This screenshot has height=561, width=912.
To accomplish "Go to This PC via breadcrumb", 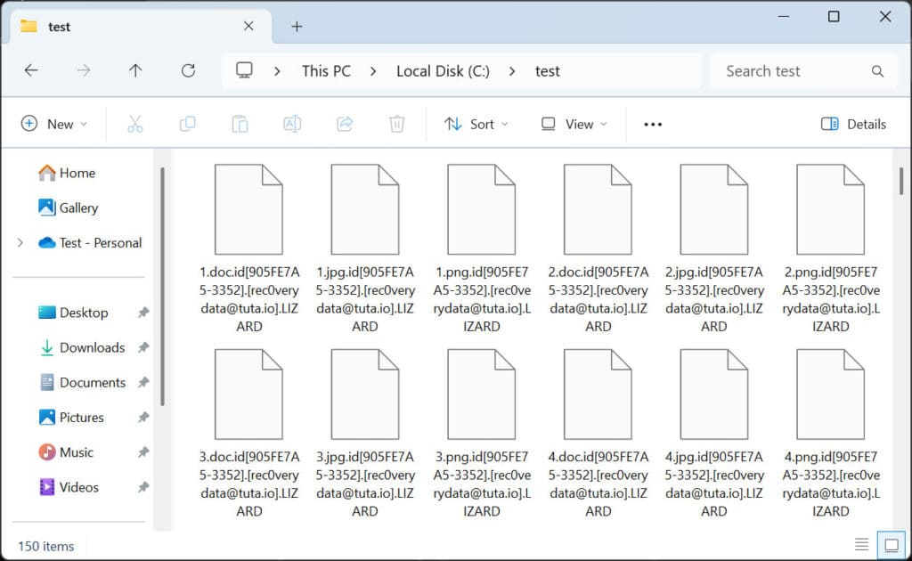I will tap(326, 70).
